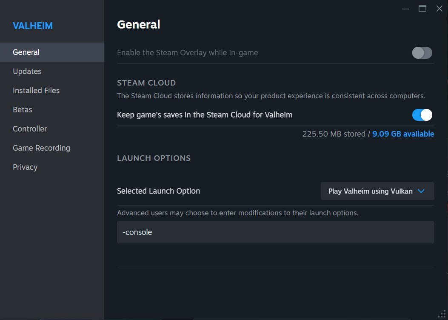The height and width of the screenshot is (320, 448).
Task: Open the Selected Launch Option dropdown
Action: pyautogui.click(x=377, y=191)
